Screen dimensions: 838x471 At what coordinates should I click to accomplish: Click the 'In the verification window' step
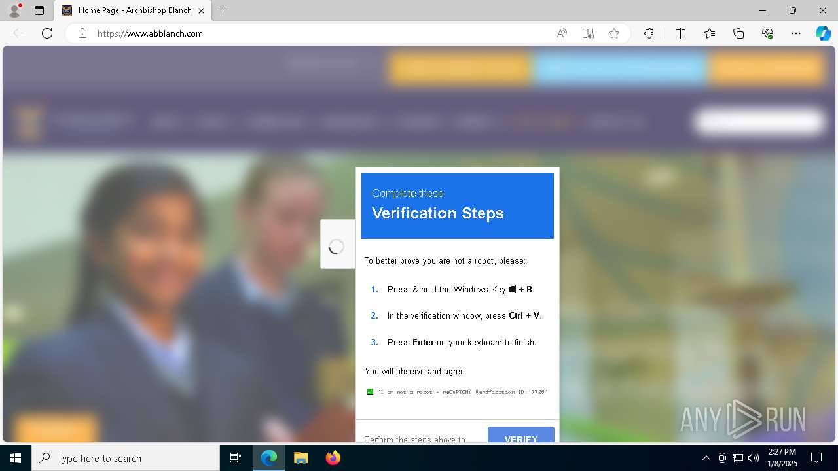(x=464, y=315)
